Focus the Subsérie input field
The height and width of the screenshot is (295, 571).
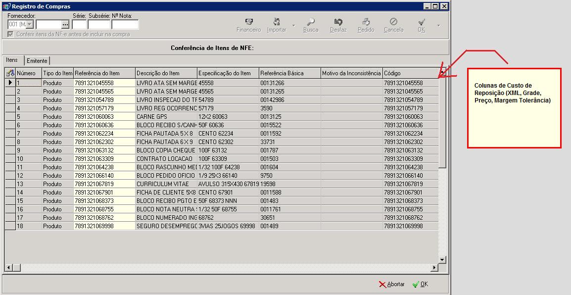pos(99,24)
